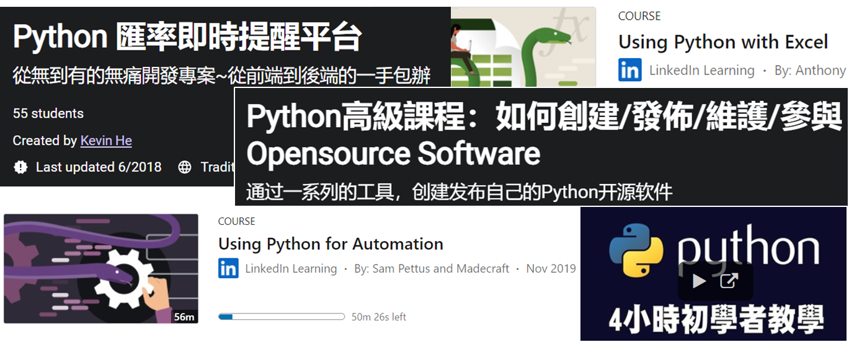Click the Nov 2019 date text
The width and height of the screenshot is (849, 342).
(551, 269)
